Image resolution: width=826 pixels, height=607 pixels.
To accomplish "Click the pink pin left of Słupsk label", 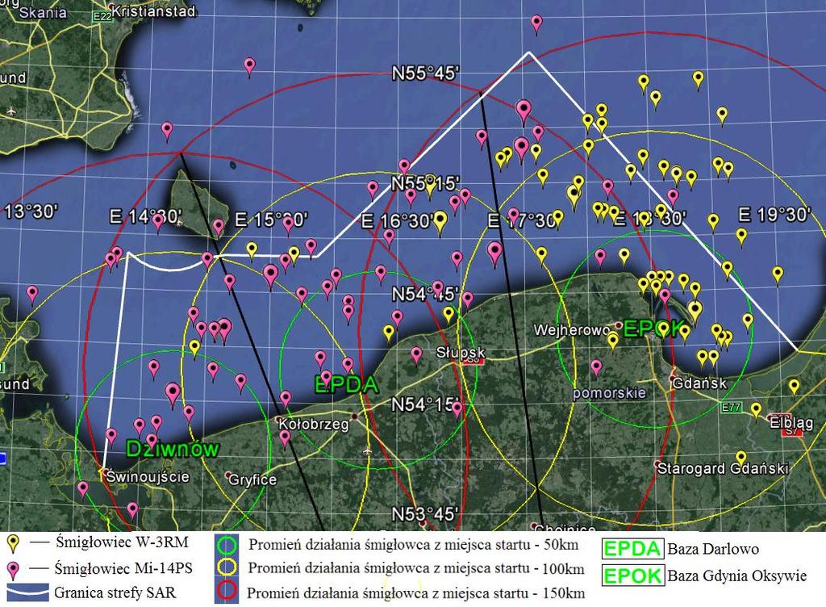I will pos(416,356).
